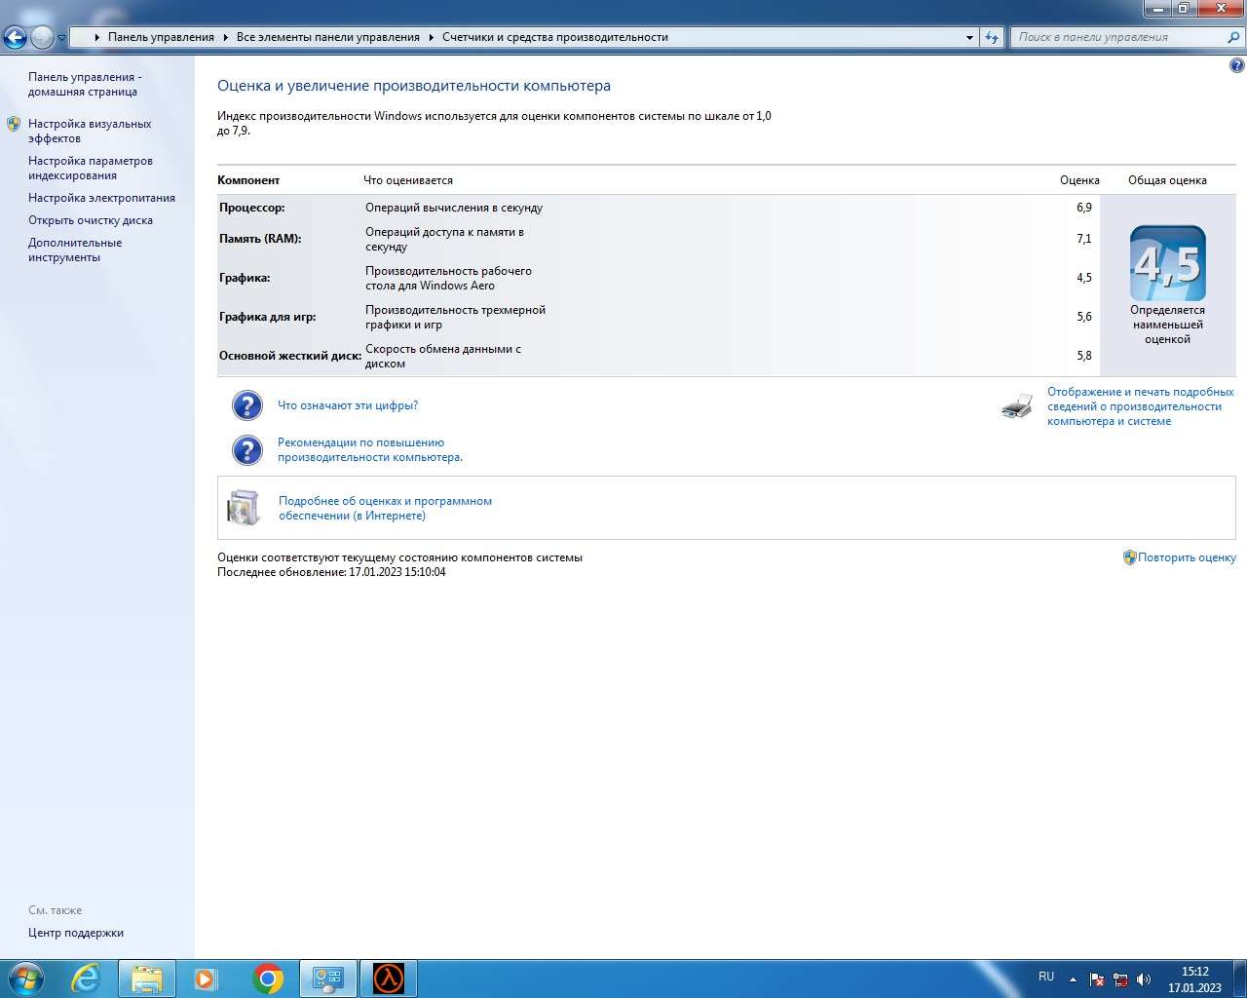Click question mark icon beside "Что означают эти цифры?"
This screenshot has height=998, width=1247.
[247, 405]
